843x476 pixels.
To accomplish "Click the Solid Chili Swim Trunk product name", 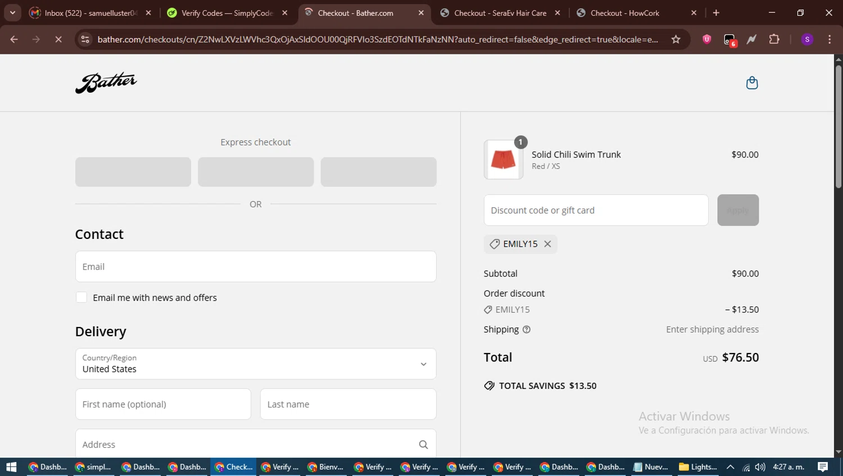I will (576, 155).
